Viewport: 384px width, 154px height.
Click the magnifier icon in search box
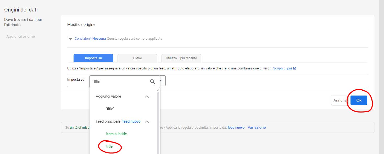click(152, 82)
